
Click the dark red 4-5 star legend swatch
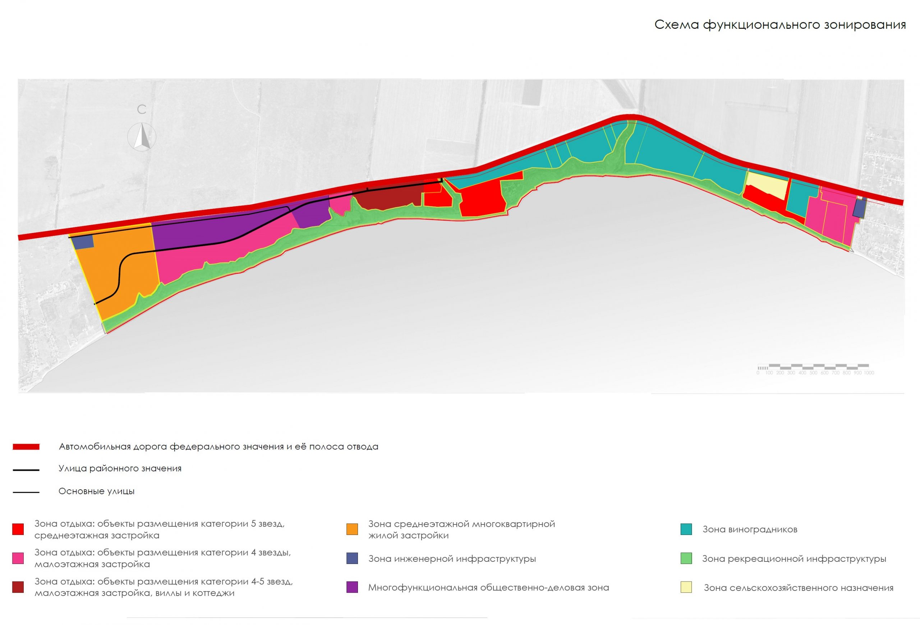point(18,587)
